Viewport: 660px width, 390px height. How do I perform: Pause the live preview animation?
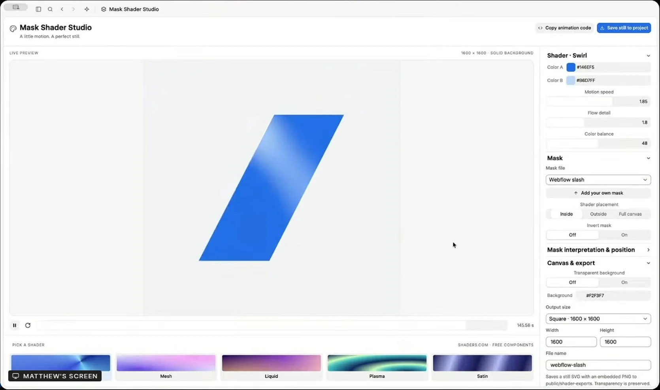tap(15, 325)
